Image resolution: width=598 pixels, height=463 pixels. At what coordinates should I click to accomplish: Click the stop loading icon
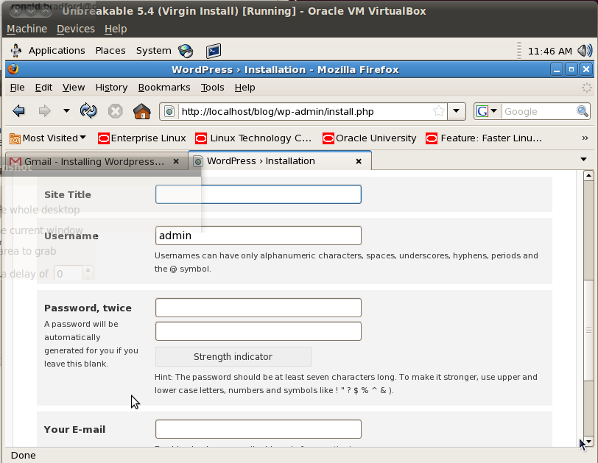click(115, 111)
